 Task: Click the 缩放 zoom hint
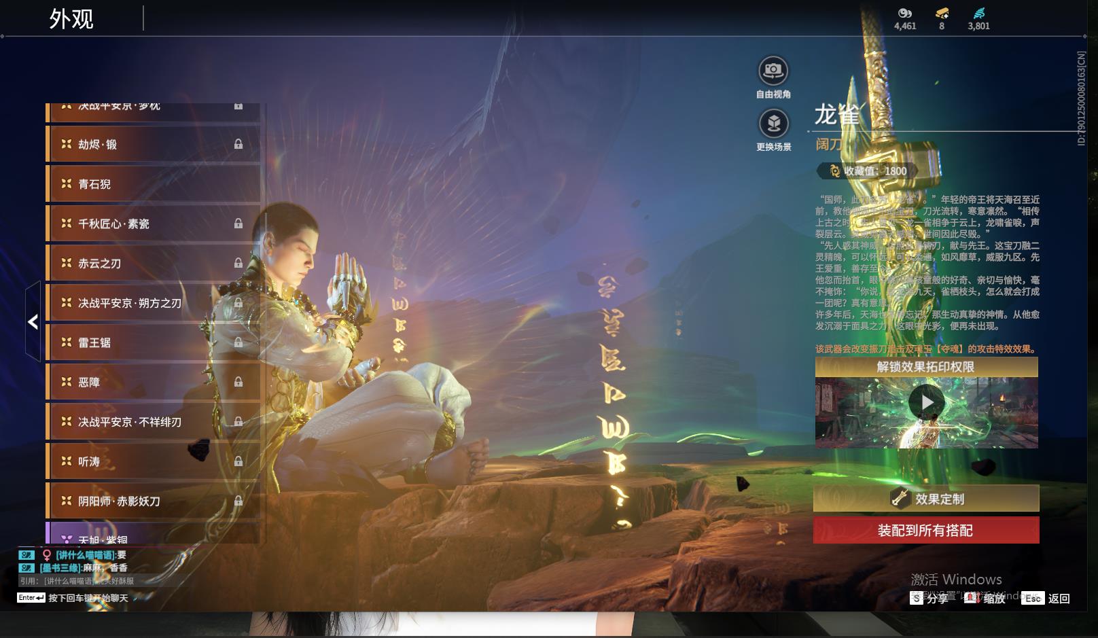[x=985, y=599]
